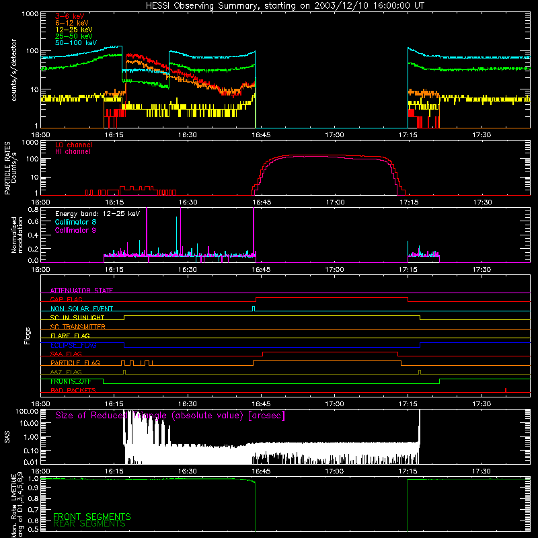Select the Collimator 8 legend entry
538x538 pixels.
[x=75, y=222]
